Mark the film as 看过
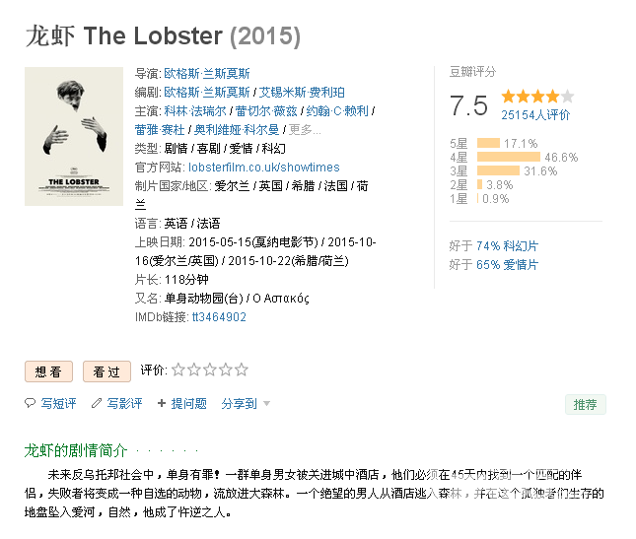This screenshot has width=636, height=539. point(106,371)
